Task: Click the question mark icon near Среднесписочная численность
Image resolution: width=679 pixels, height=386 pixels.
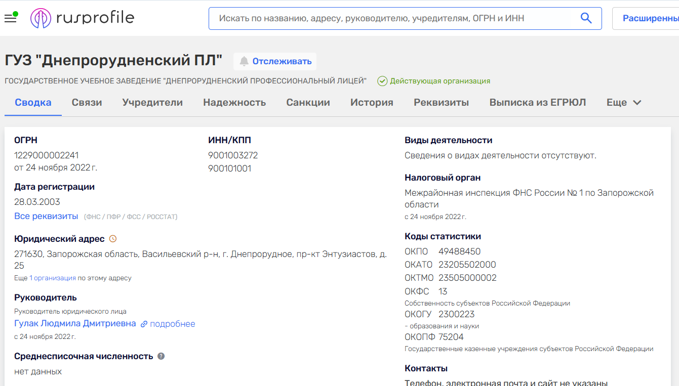Action: pos(161,356)
